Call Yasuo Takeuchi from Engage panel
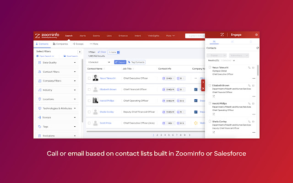The image size is (293, 183). (249, 68)
